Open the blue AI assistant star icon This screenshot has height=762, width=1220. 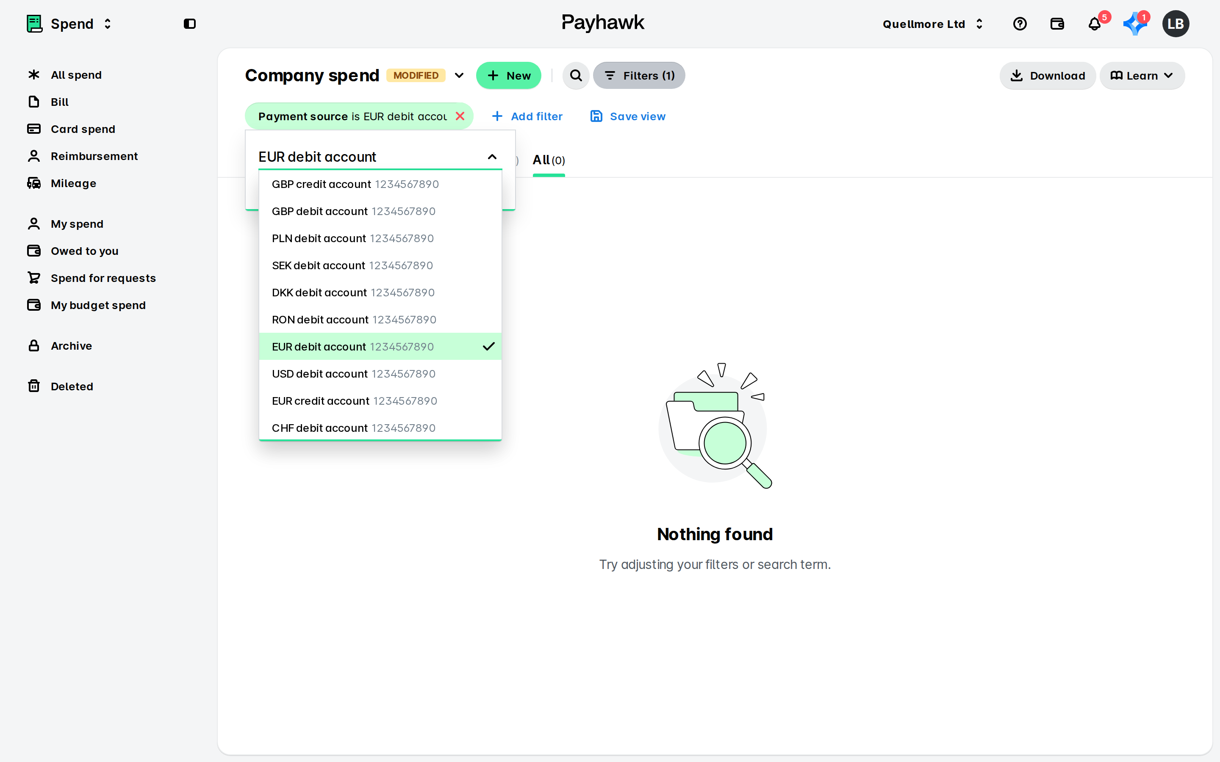pos(1134,24)
